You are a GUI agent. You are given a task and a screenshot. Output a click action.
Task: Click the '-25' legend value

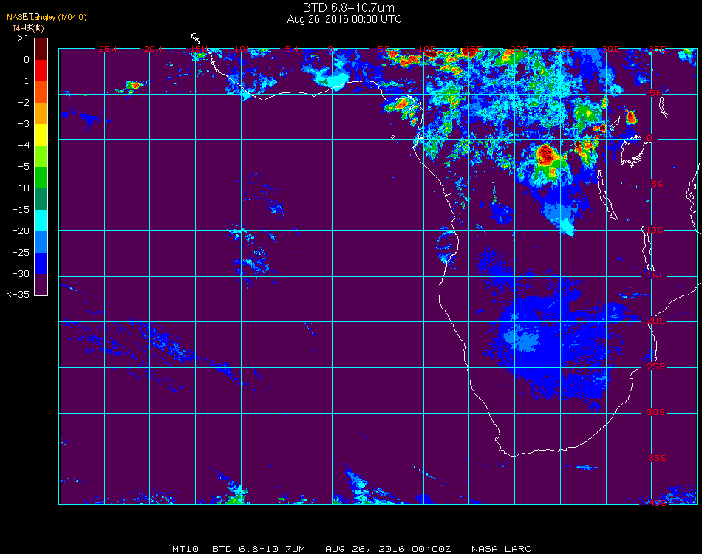(x=21, y=253)
